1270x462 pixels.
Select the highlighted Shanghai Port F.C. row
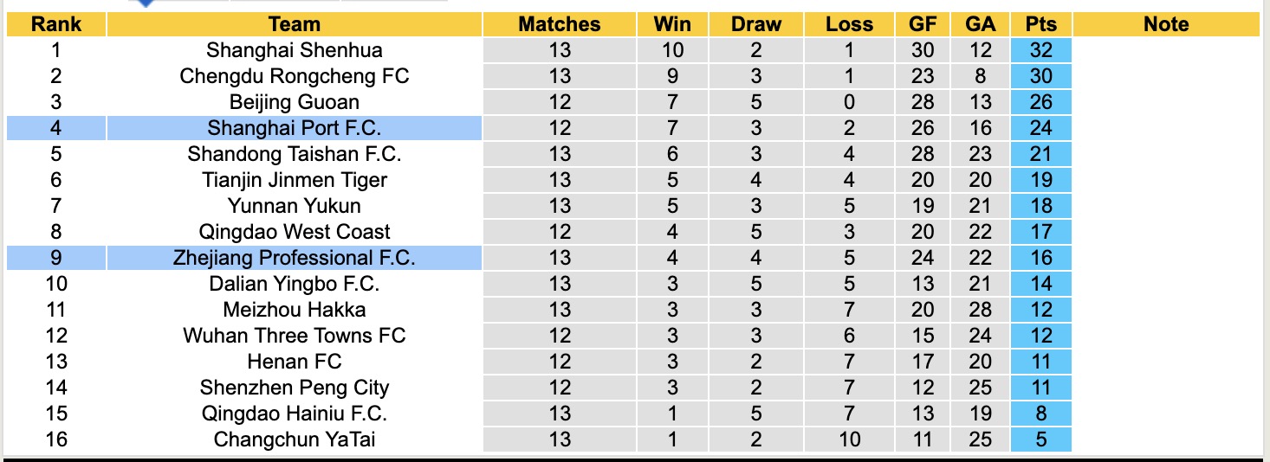tap(295, 128)
